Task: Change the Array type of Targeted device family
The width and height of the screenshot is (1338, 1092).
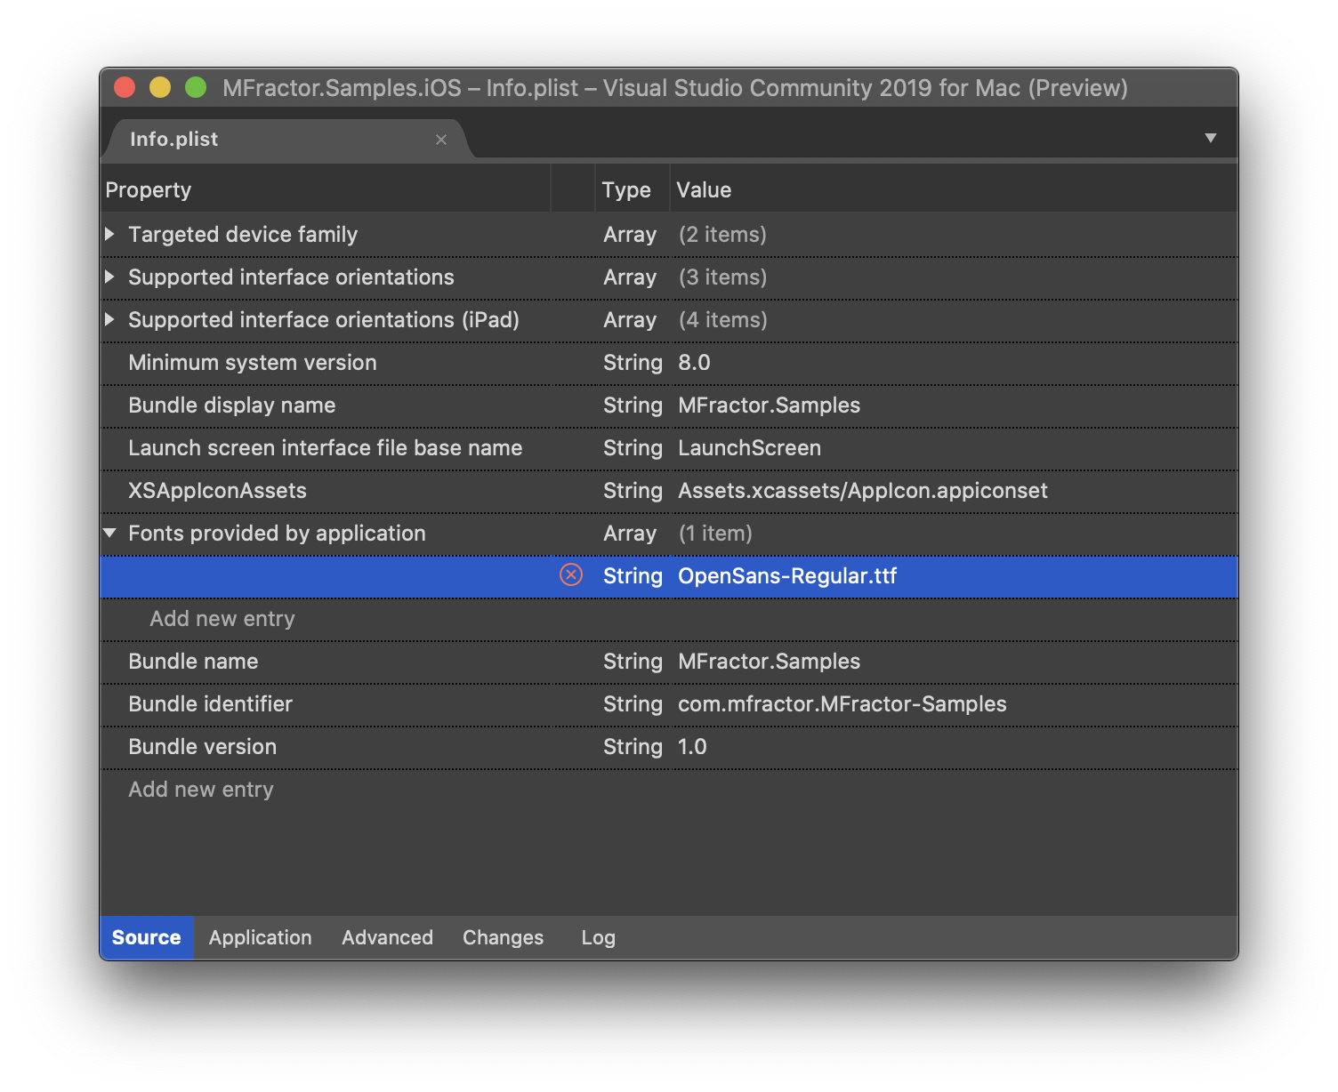Action: click(x=630, y=234)
